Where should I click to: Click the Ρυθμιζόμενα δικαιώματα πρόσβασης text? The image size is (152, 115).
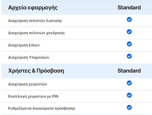point(42,108)
